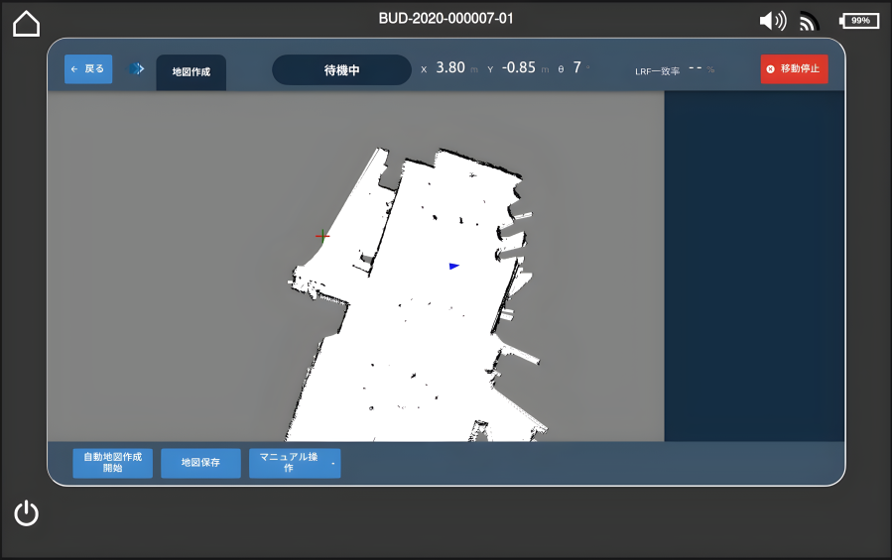Click the LRF一致率 readout
Screen dimensions: 892x560
pos(674,70)
